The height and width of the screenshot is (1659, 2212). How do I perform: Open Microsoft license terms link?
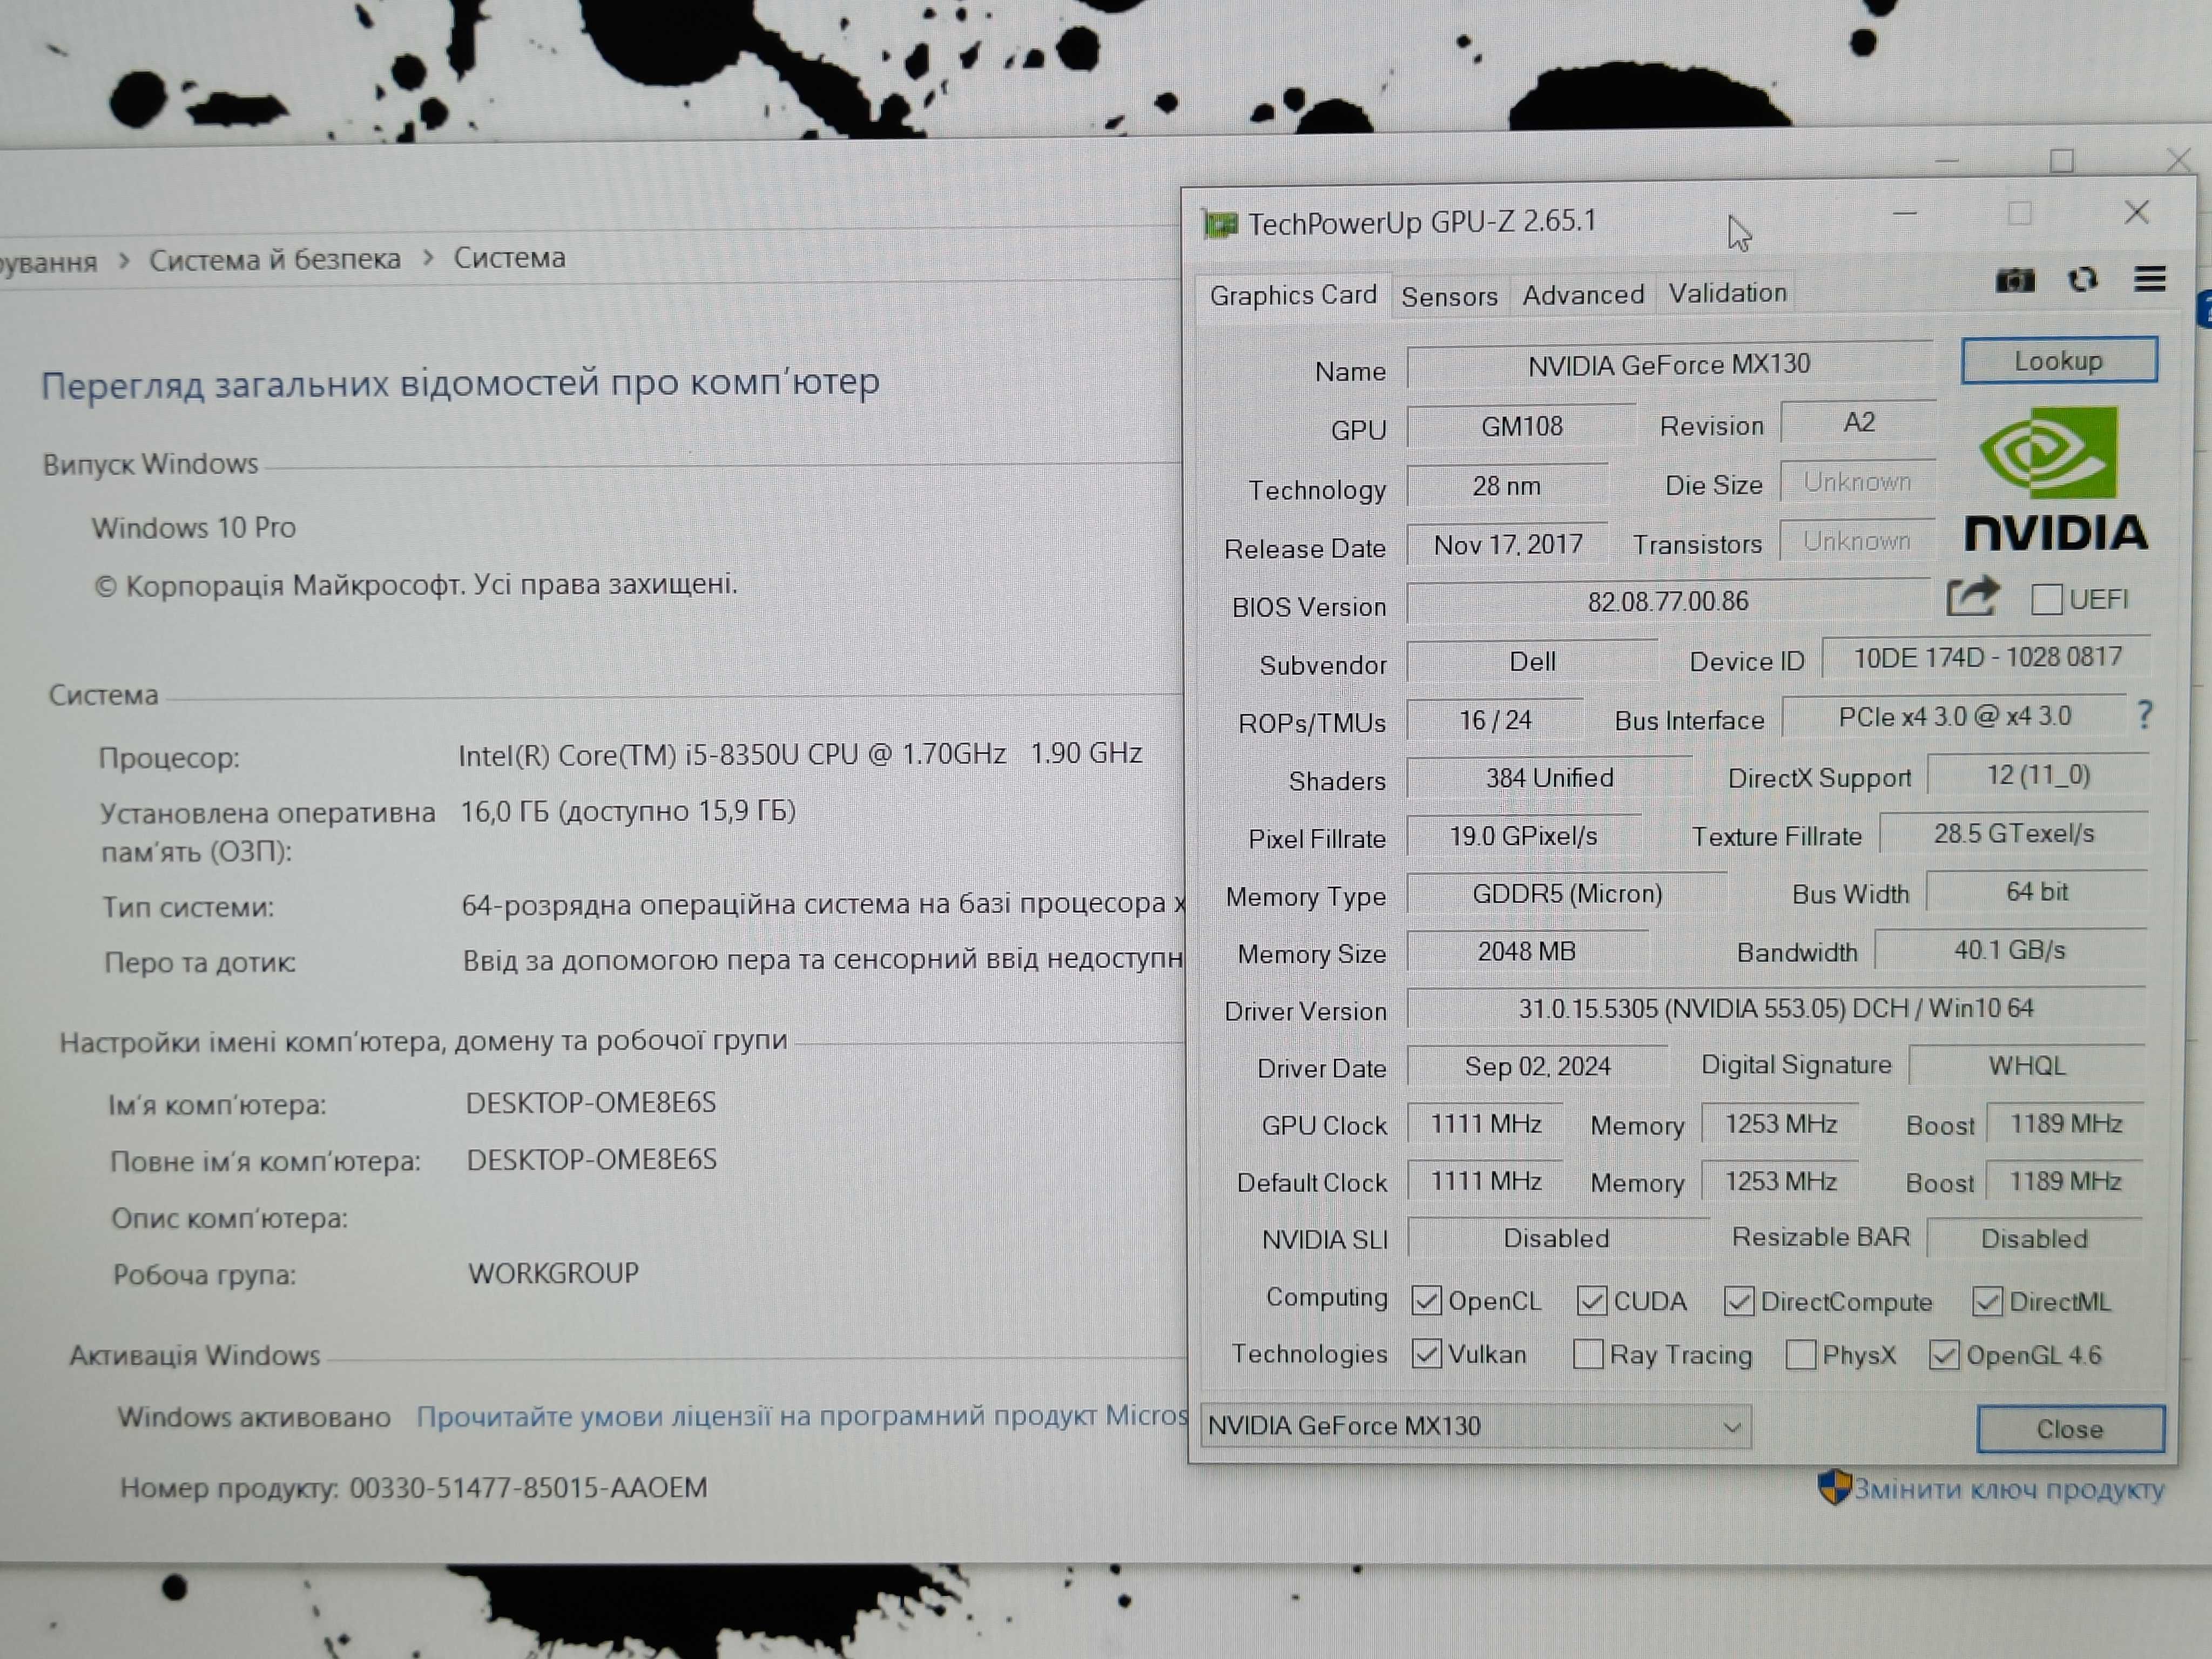(802, 1416)
